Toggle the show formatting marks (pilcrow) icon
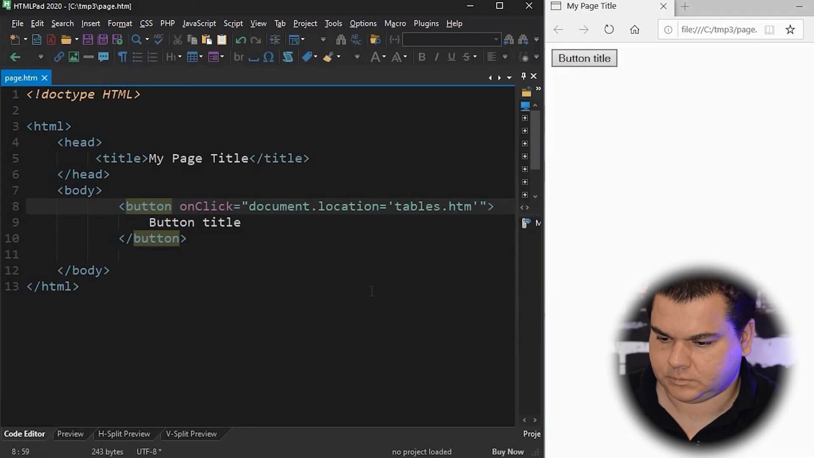The image size is (814, 458). tap(123, 56)
